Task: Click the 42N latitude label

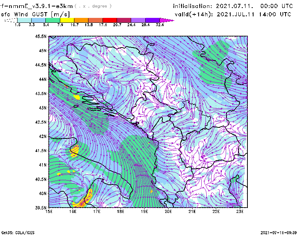Action: [43, 136]
